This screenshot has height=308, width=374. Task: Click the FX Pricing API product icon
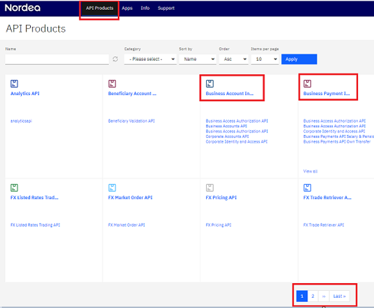(x=210, y=188)
